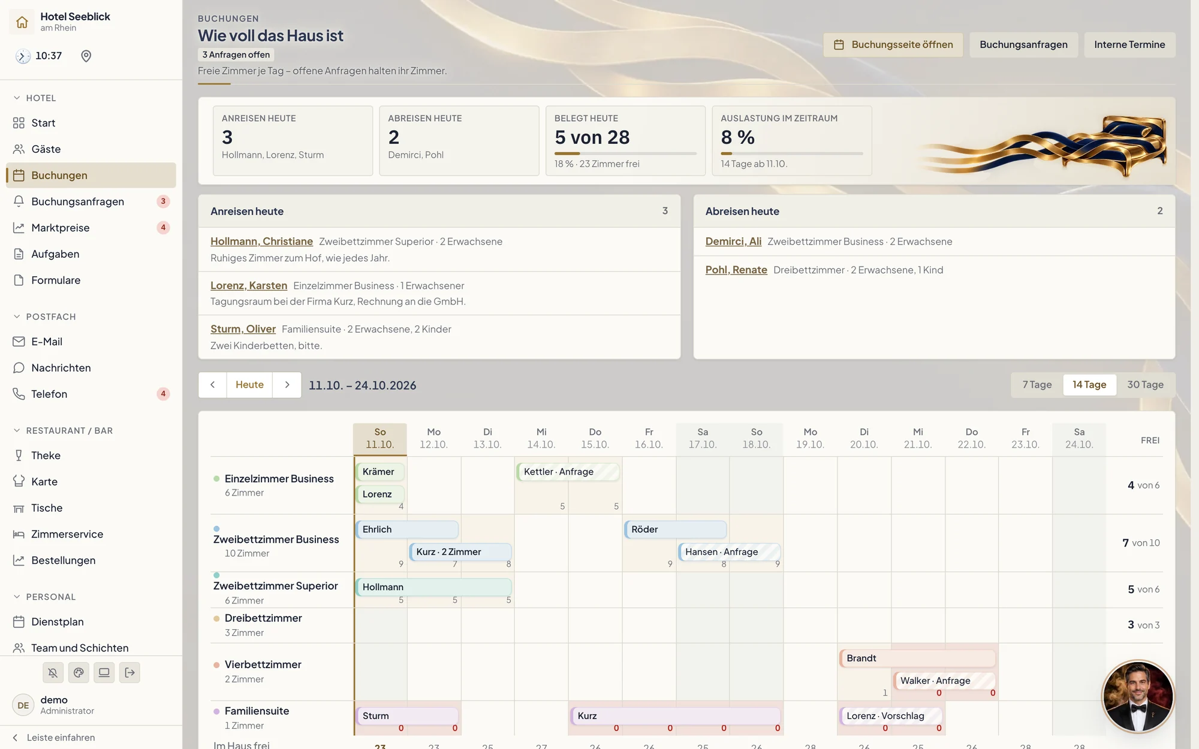Click the Telefon handset icon
This screenshot has height=749, width=1199.
(19, 394)
